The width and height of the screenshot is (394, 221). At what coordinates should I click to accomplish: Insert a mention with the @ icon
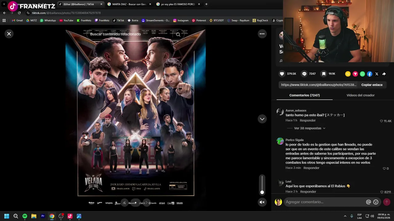[368, 202]
